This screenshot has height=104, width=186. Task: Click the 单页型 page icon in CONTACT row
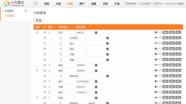pos(156,92)
